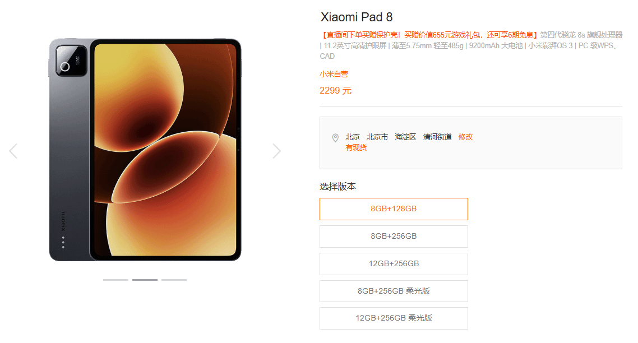This screenshot has height=343, width=638.
Task: Select the 8GB+256GB 柔光版 option
Action: [x=394, y=291]
